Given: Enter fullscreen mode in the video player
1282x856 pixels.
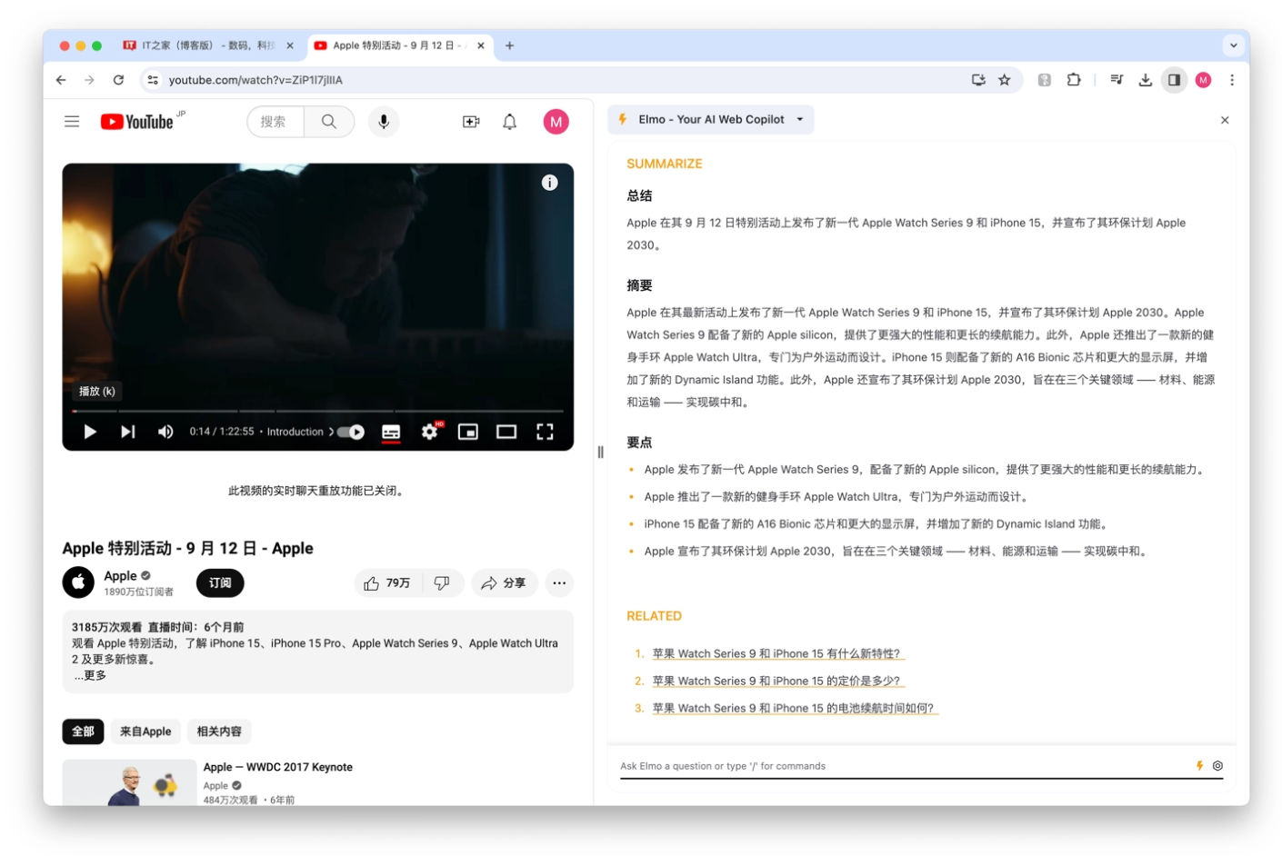Looking at the screenshot, I should pos(544,432).
